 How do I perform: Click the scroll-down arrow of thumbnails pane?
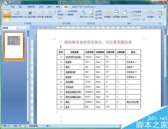28,123
